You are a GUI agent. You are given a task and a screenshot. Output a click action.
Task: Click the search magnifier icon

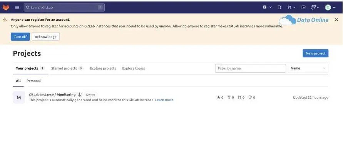tap(28, 7)
